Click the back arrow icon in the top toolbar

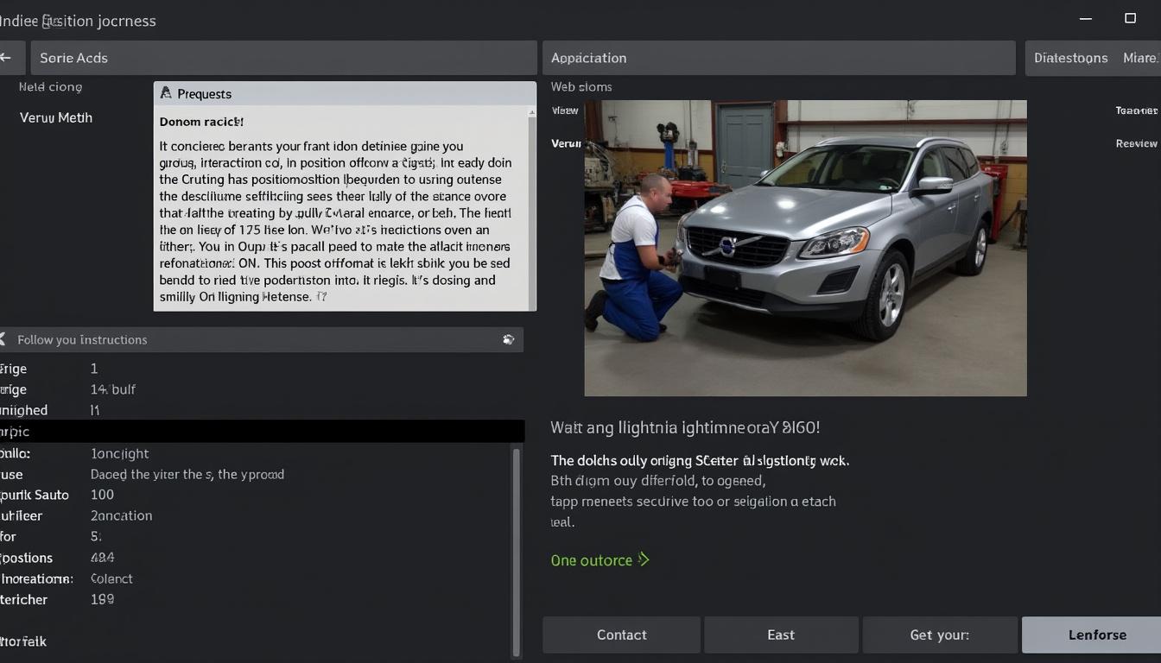[7, 57]
